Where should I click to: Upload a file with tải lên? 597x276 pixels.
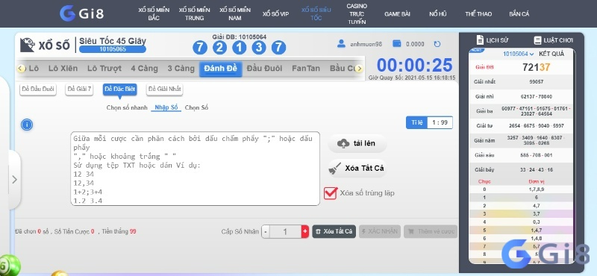click(x=357, y=143)
